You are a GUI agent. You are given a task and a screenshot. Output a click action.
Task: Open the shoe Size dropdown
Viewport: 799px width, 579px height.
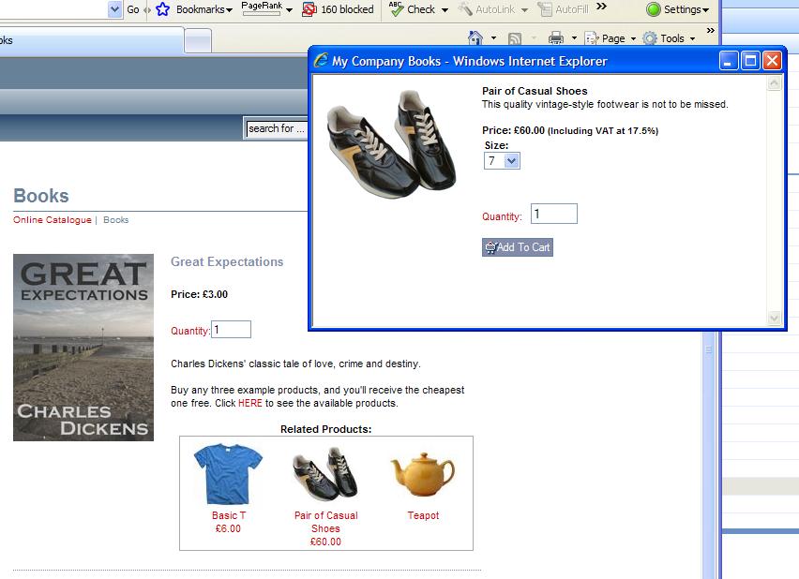(502, 161)
